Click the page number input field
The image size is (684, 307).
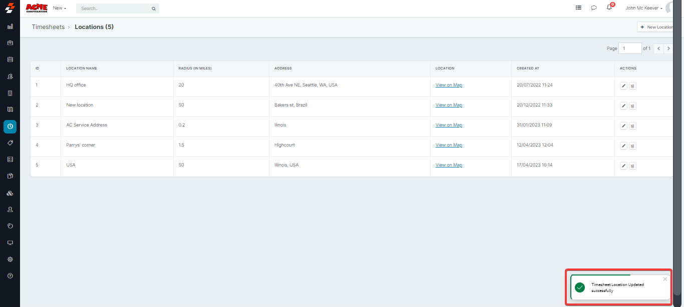[x=630, y=48]
